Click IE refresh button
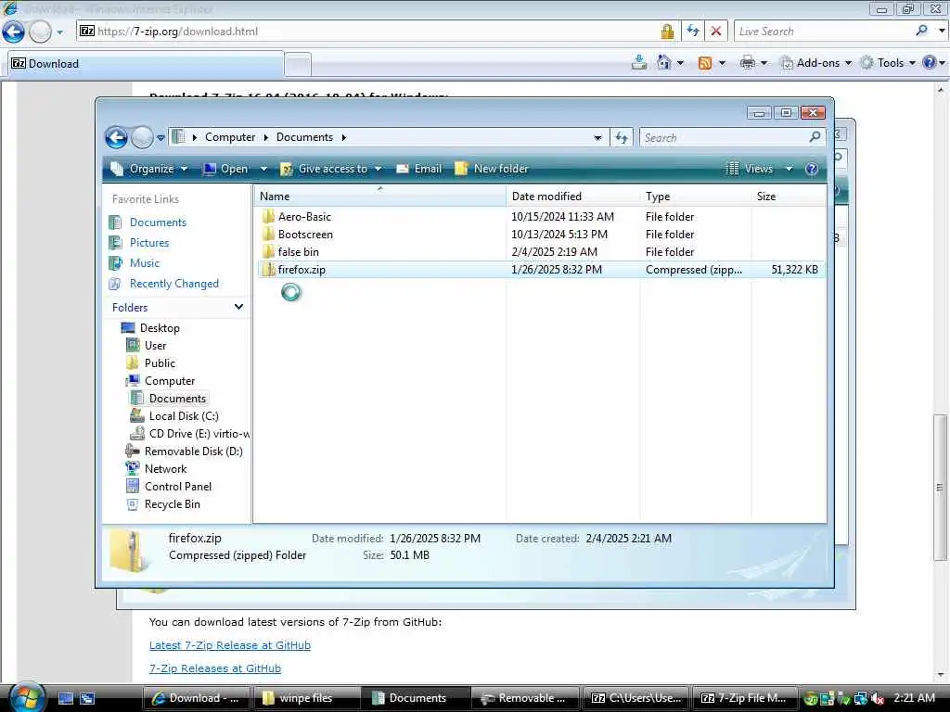950x712 pixels. [x=692, y=31]
